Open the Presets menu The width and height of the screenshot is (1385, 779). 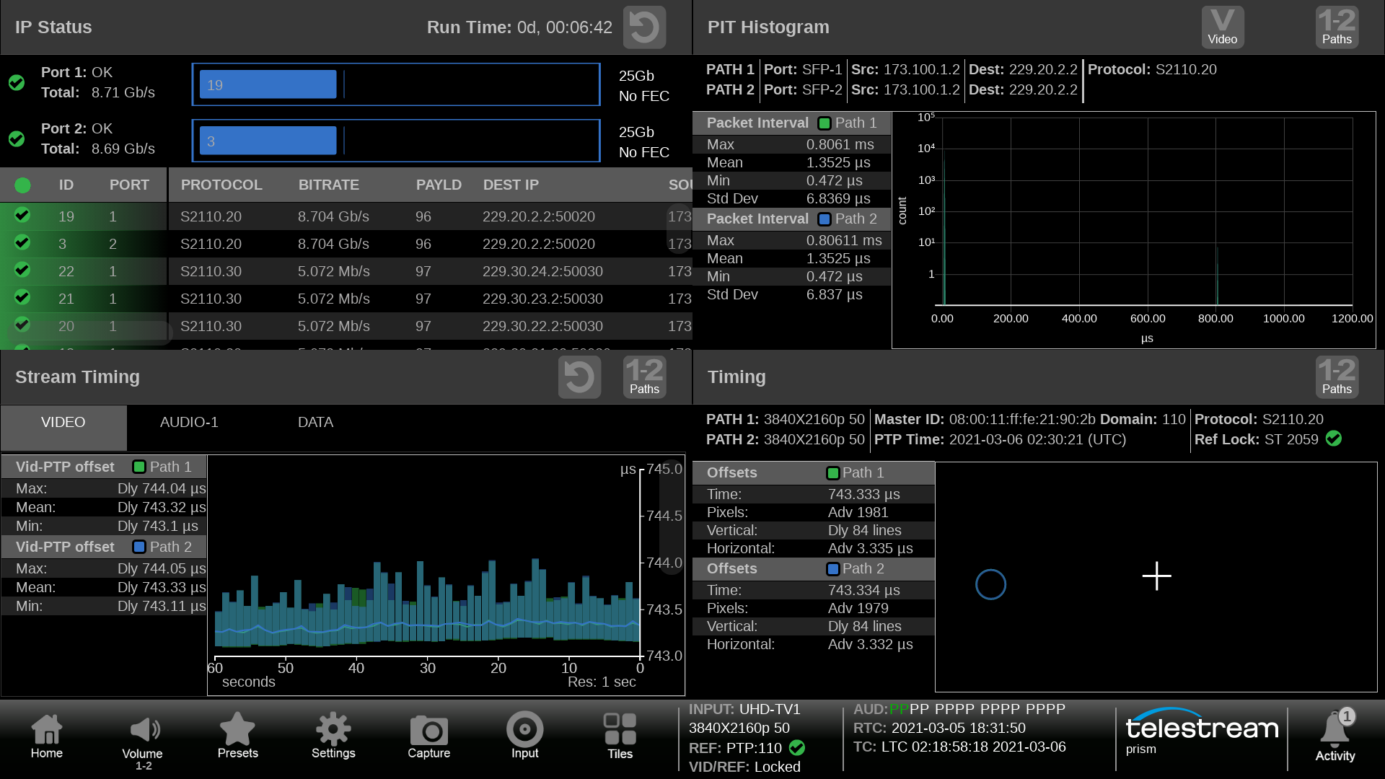tap(237, 736)
